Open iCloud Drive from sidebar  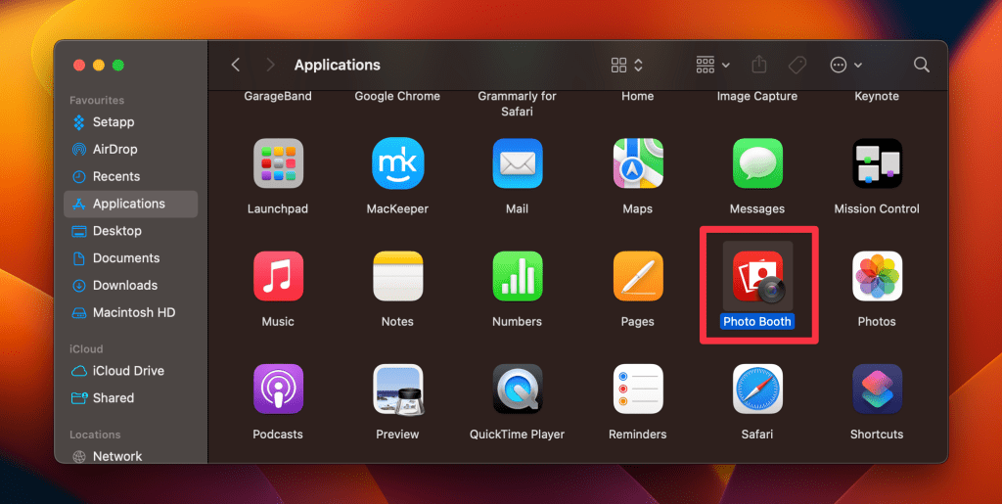[x=128, y=371]
